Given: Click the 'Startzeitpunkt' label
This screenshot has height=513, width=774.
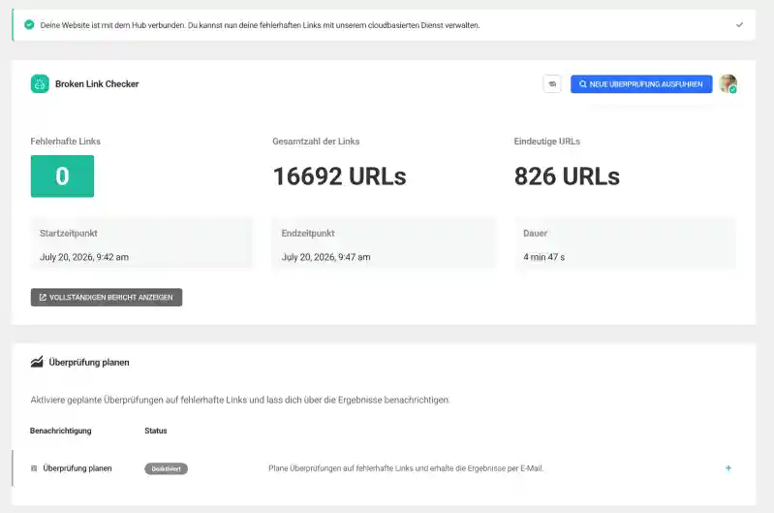Looking at the screenshot, I should pos(68,234).
